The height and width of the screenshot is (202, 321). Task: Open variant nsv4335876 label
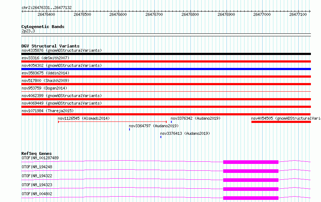coord(62,50)
